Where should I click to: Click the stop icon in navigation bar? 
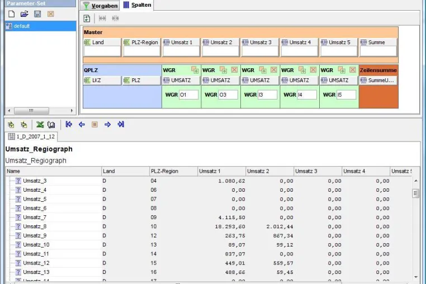[x=94, y=125]
